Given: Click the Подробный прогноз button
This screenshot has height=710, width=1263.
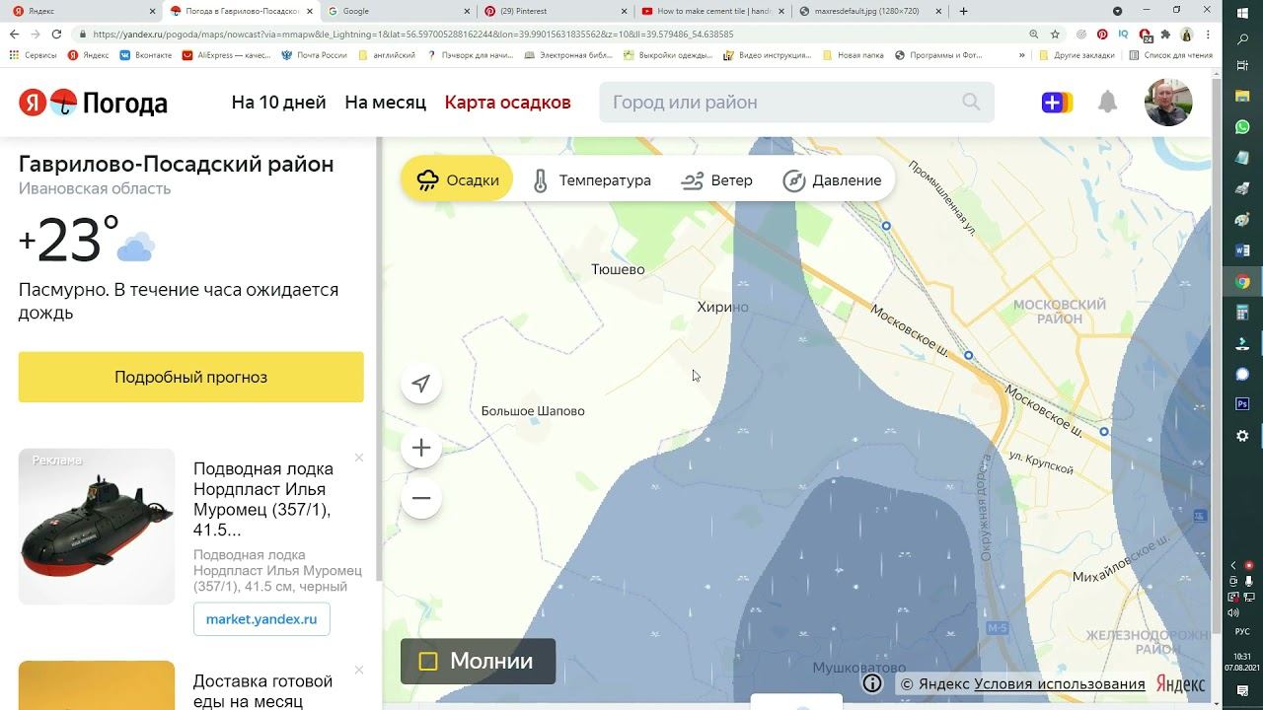Looking at the screenshot, I should point(191,377).
